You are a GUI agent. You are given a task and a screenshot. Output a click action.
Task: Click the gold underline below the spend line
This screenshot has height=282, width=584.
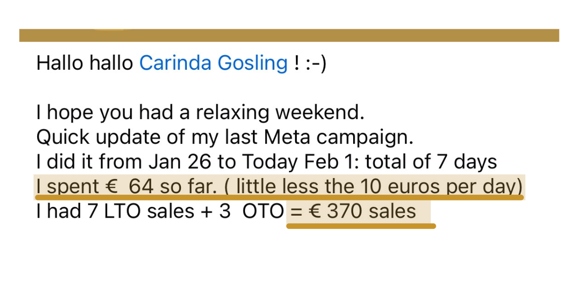click(279, 198)
